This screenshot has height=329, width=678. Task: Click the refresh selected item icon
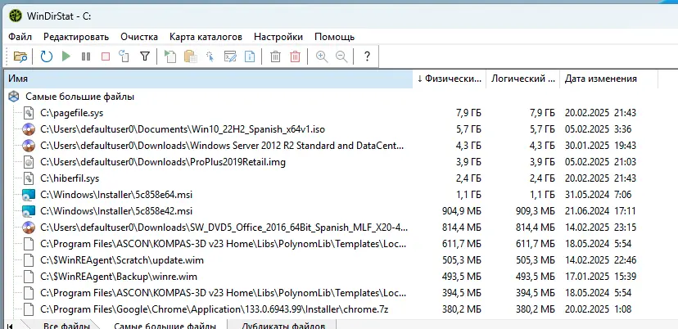[124, 56]
